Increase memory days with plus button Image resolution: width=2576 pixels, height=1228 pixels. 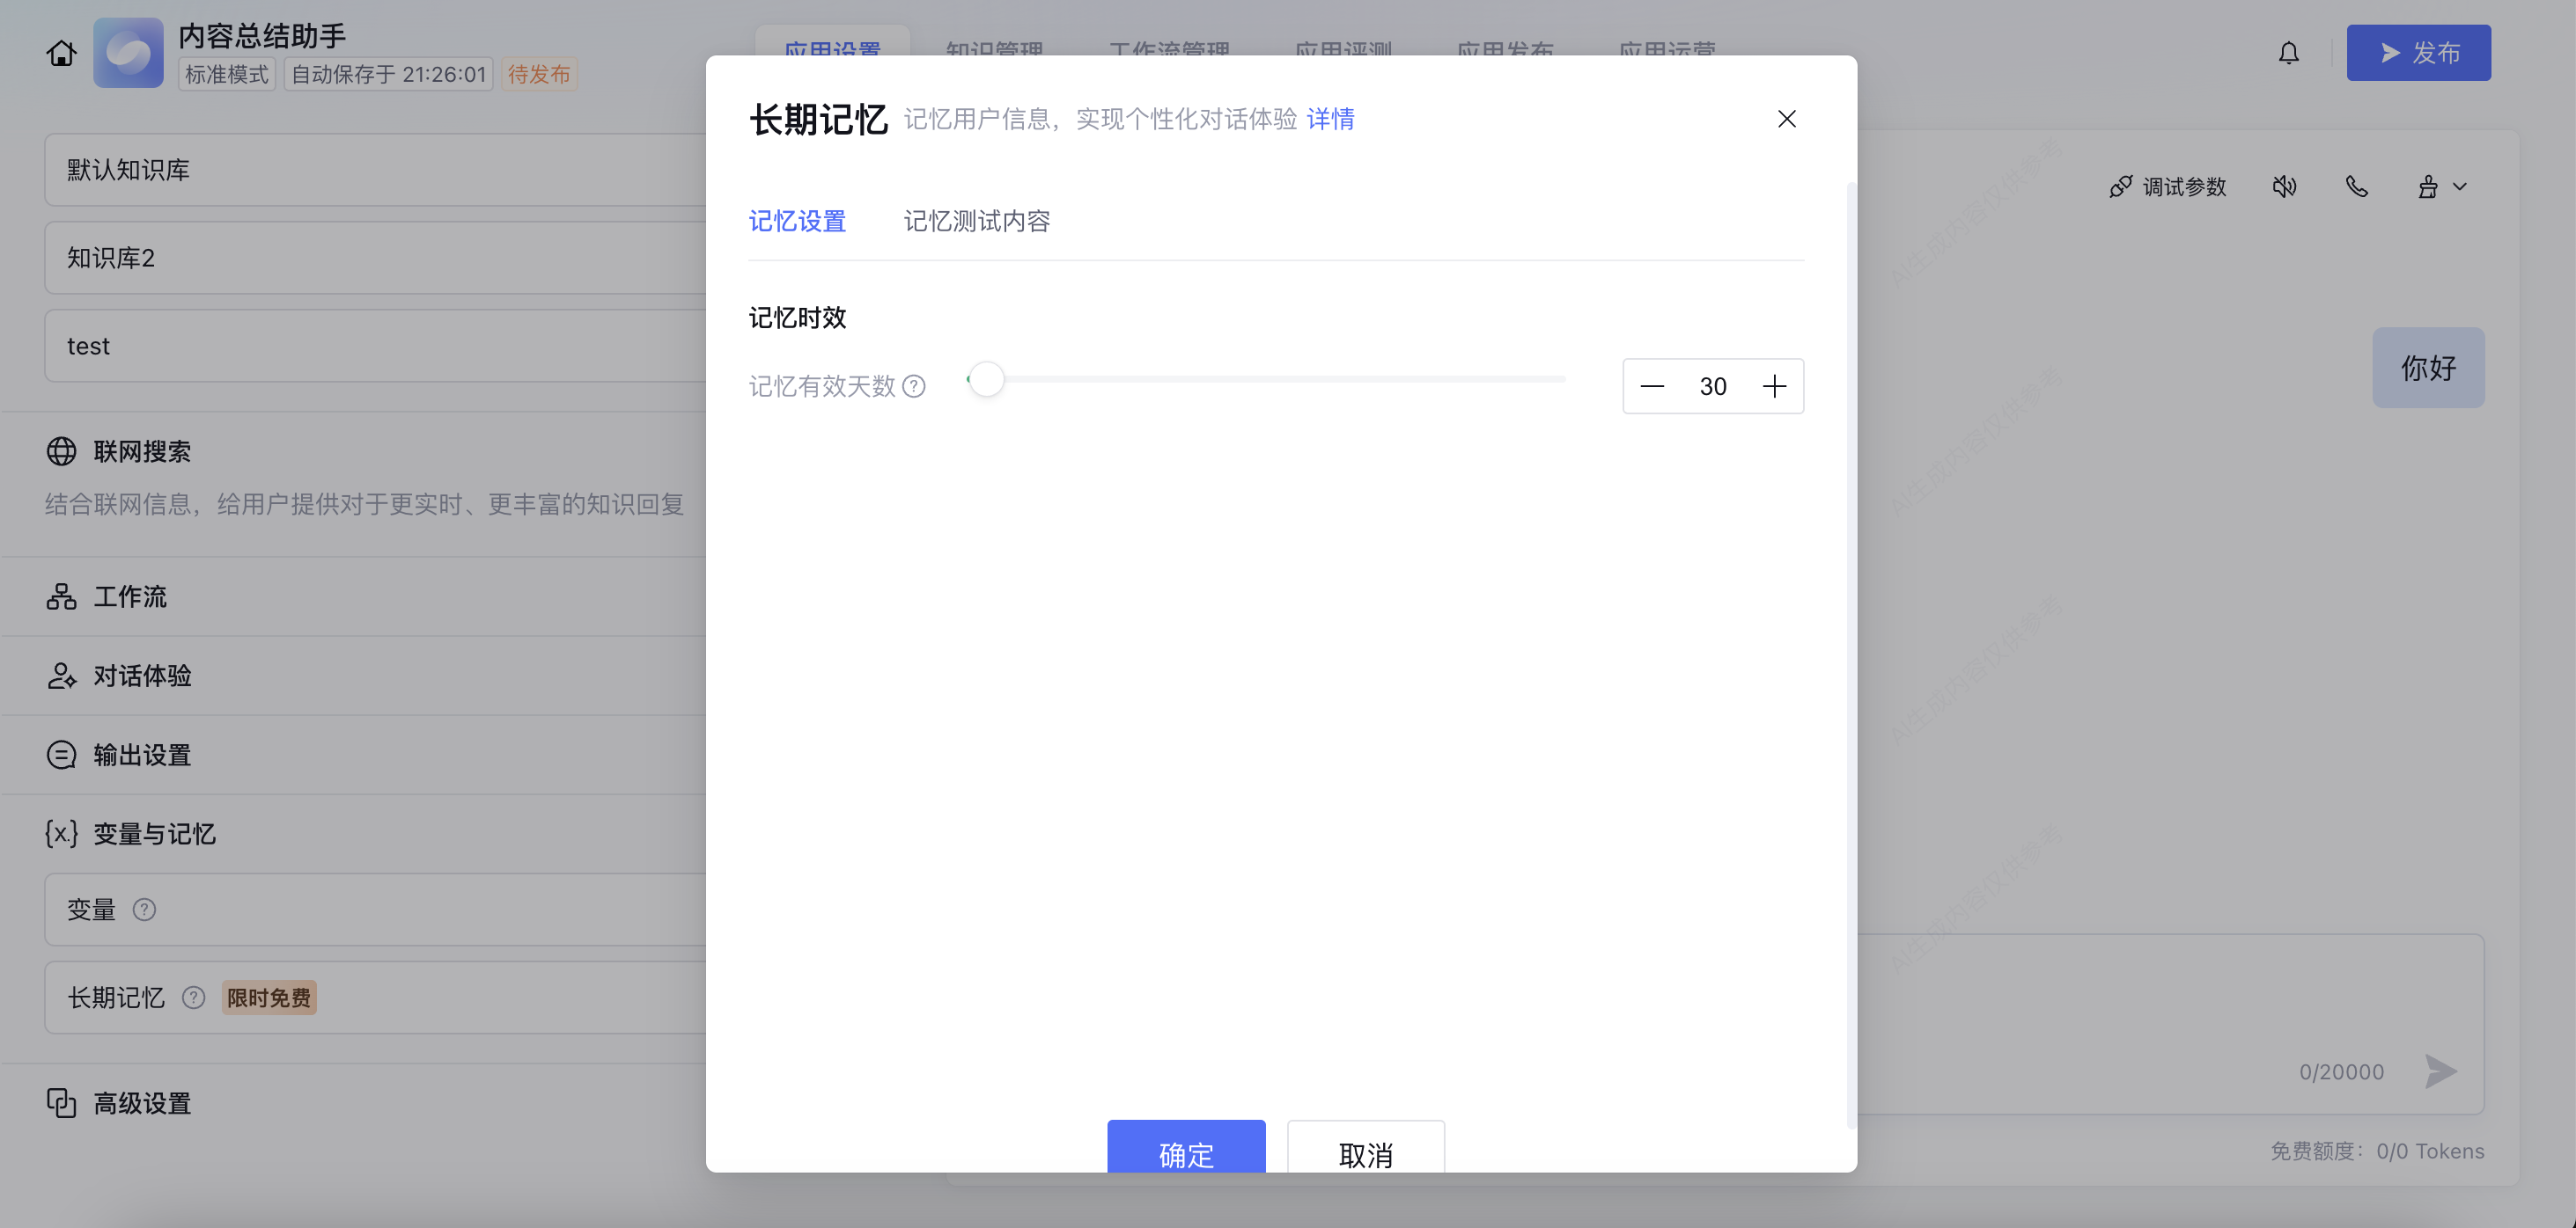point(1774,387)
